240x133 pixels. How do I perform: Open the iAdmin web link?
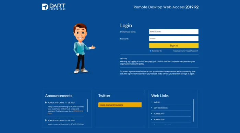(x=157, y=102)
